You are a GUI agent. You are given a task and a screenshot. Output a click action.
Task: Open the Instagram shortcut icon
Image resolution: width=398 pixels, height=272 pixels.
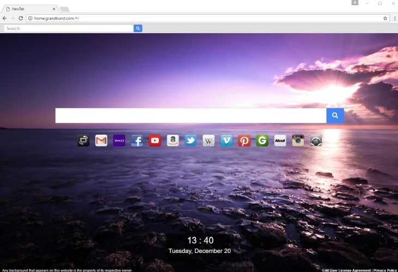point(298,140)
